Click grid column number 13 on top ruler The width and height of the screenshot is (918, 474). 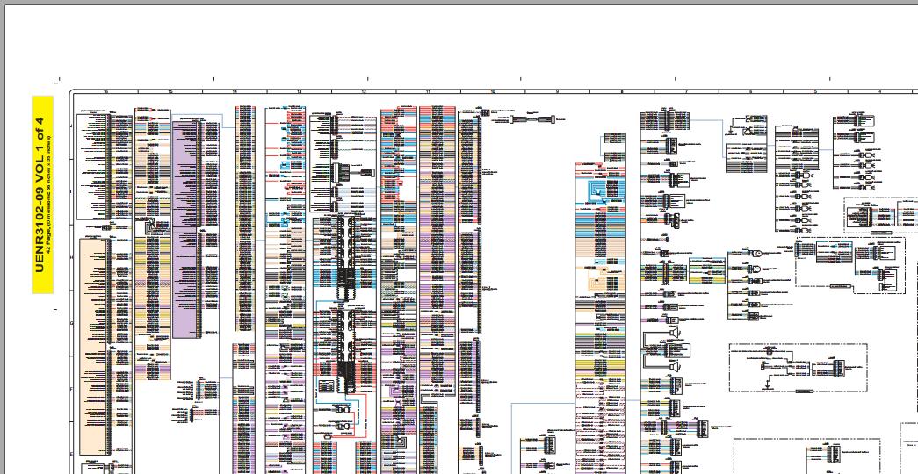pos(300,92)
